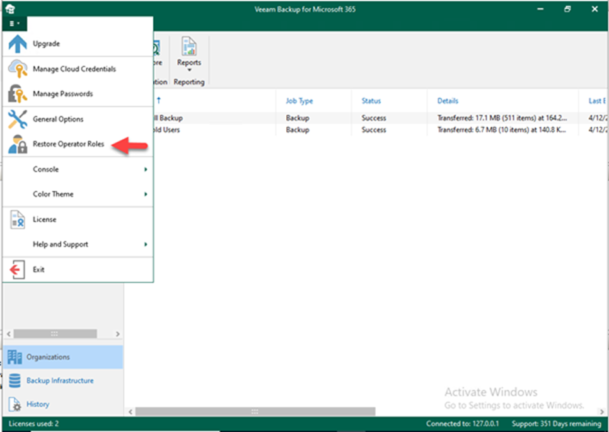The image size is (609, 432).
Task: Click the Restore Operator Roles icon
Action: tap(18, 144)
